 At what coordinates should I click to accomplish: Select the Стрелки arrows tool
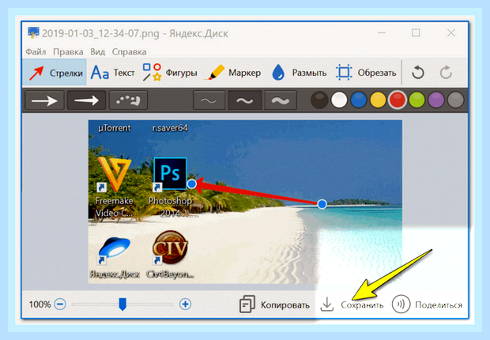[x=55, y=73]
